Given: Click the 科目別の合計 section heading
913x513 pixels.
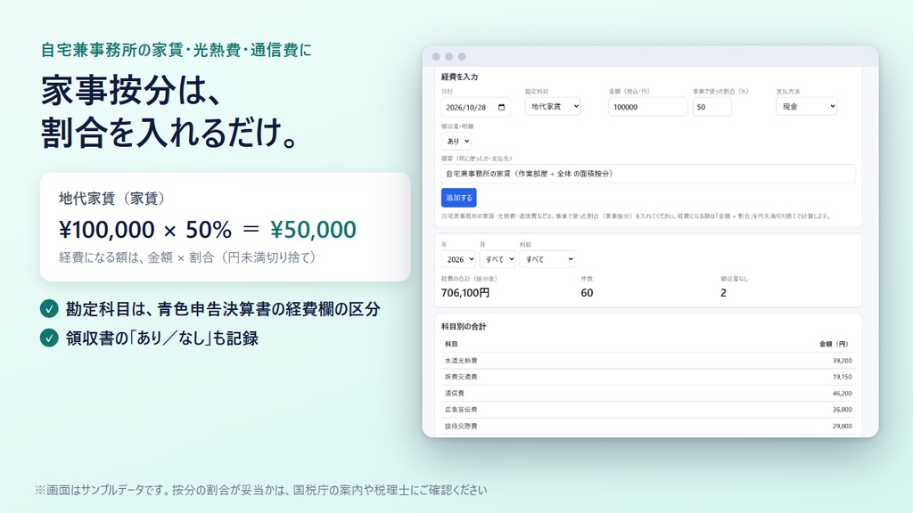Looking at the screenshot, I should click(464, 327).
